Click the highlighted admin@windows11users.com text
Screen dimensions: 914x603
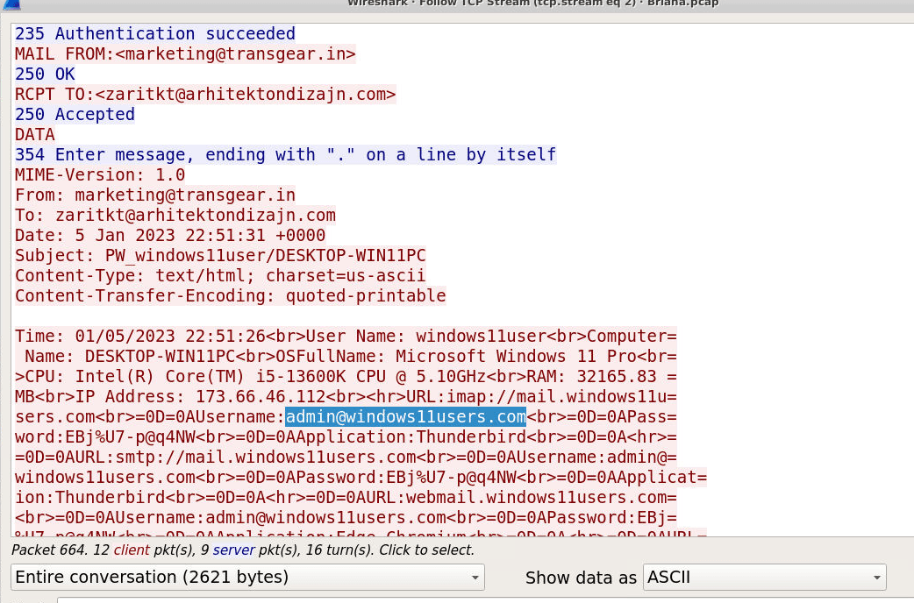pyautogui.click(x=406, y=416)
